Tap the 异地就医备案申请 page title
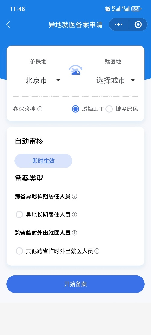Viewport: 151px width, 335px height. [75, 25]
